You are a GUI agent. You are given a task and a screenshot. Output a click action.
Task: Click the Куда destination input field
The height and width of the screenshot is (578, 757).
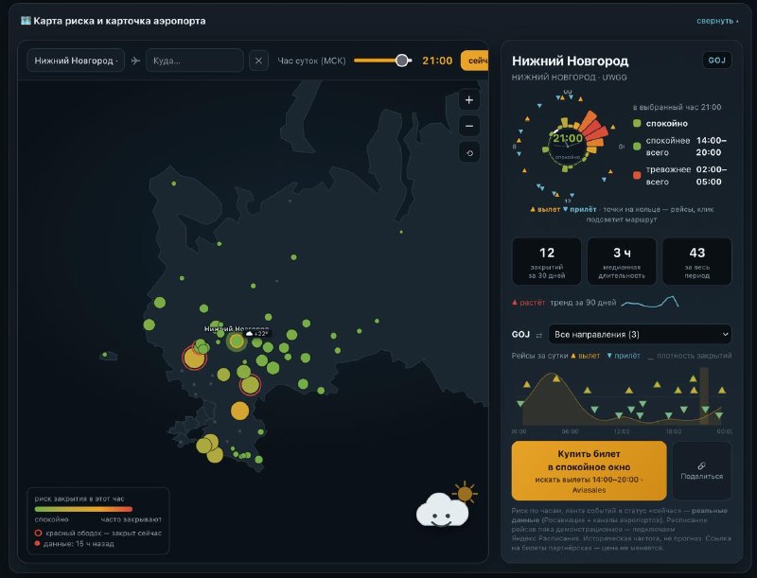(x=195, y=61)
